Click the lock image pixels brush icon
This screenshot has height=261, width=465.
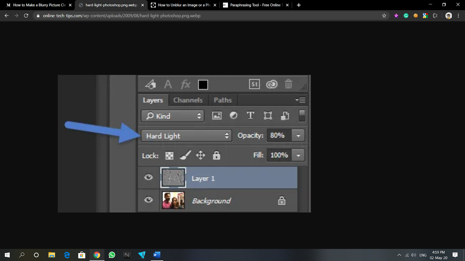coord(185,155)
